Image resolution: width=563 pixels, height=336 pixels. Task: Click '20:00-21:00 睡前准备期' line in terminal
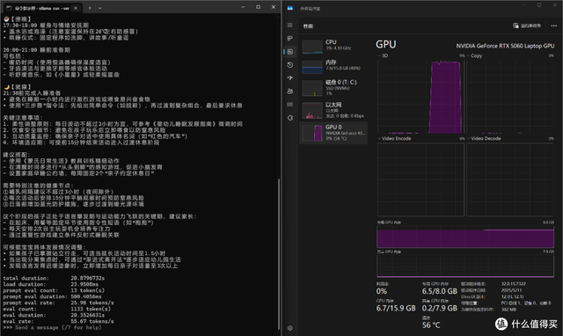click(37, 50)
